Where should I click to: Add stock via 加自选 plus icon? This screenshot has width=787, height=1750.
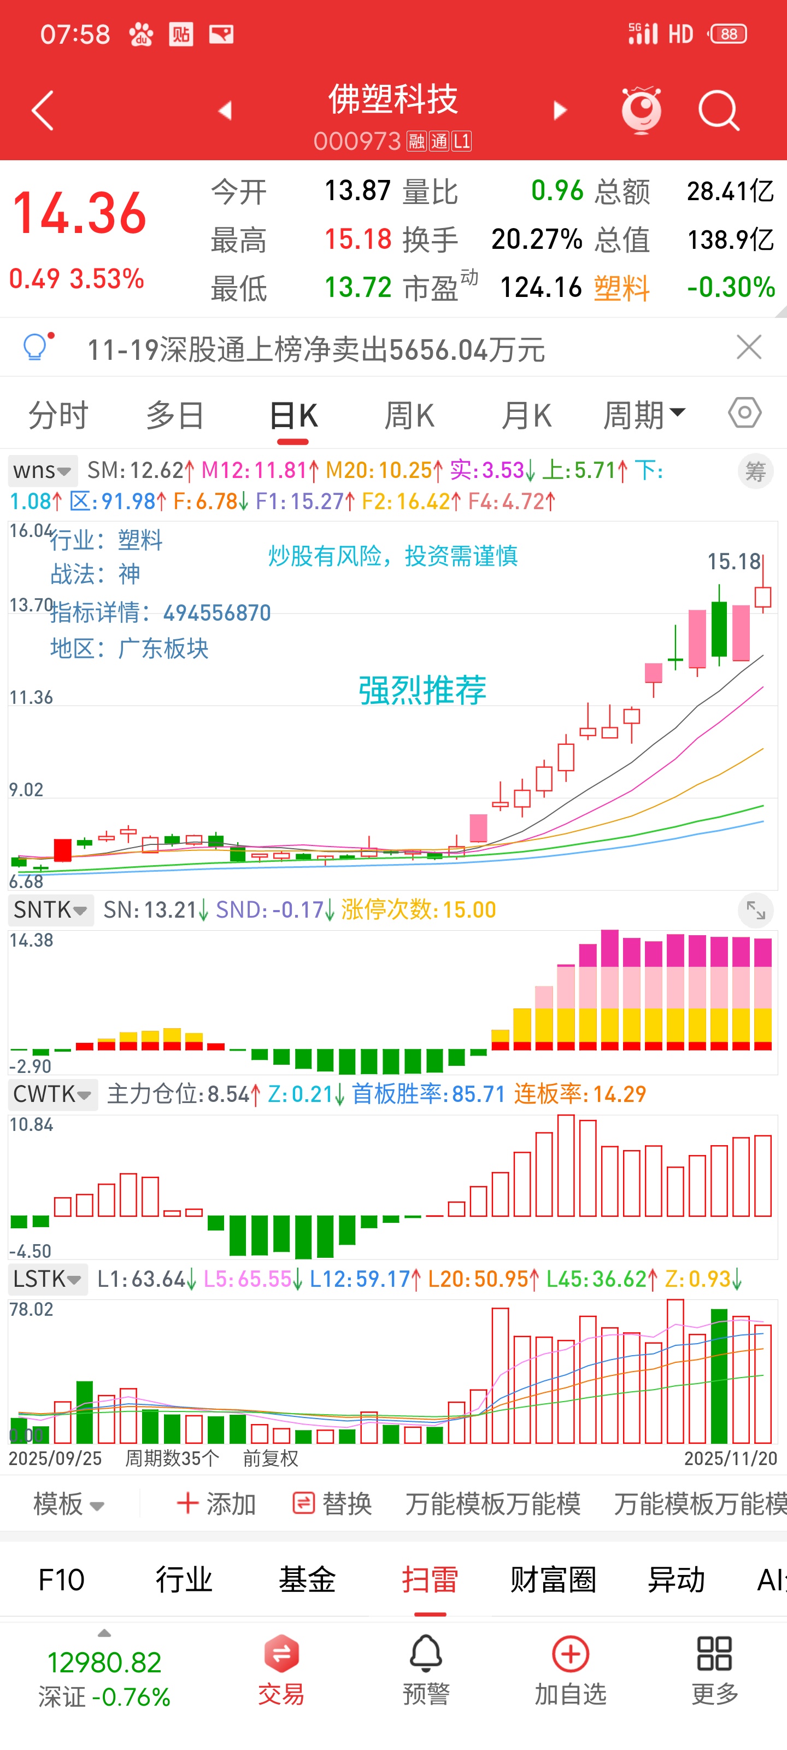coord(571,1671)
